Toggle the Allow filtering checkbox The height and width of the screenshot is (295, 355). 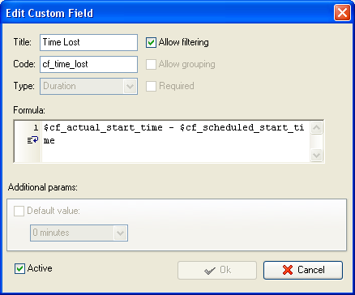pos(151,42)
